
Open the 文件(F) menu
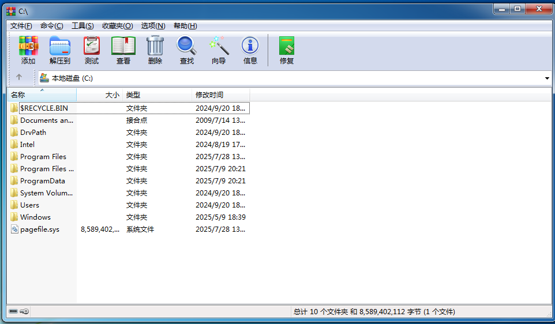pyautogui.click(x=21, y=26)
